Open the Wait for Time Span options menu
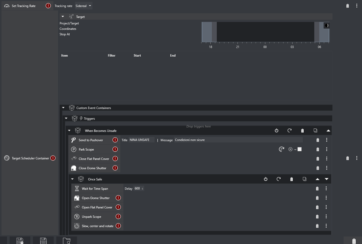Screen dimensions: 362x244 326,188
